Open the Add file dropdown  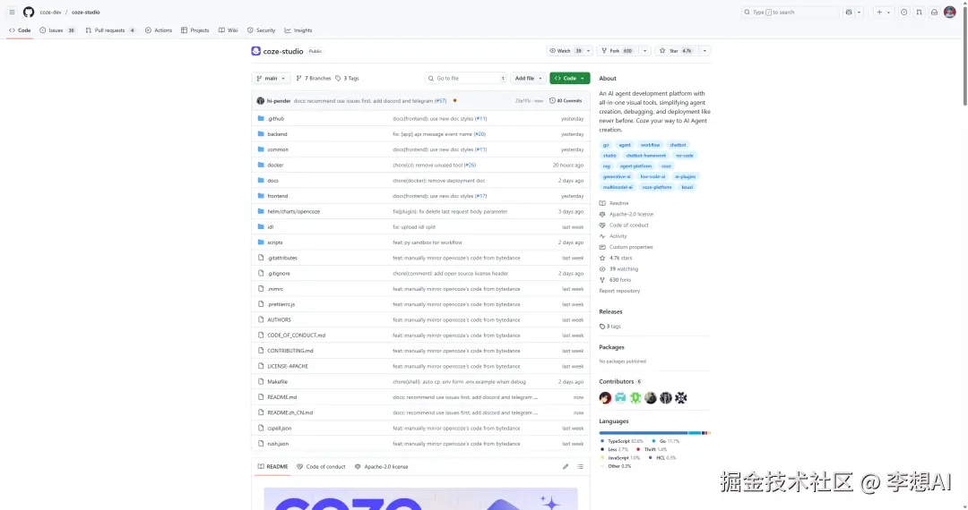click(x=529, y=78)
